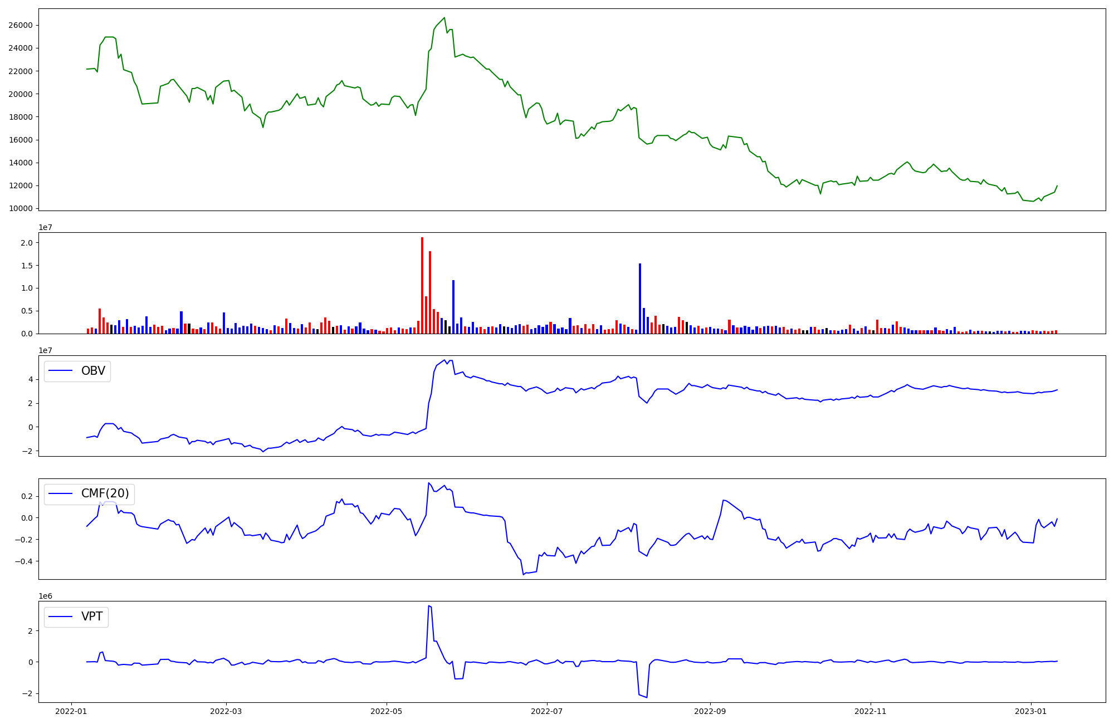Click the 2022-07 x-axis tick label
This screenshot has height=724, width=1114.
point(547,711)
